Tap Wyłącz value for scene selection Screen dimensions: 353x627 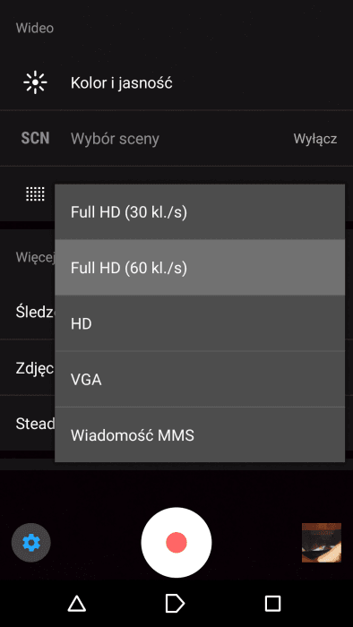pyautogui.click(x=315, y=139)
